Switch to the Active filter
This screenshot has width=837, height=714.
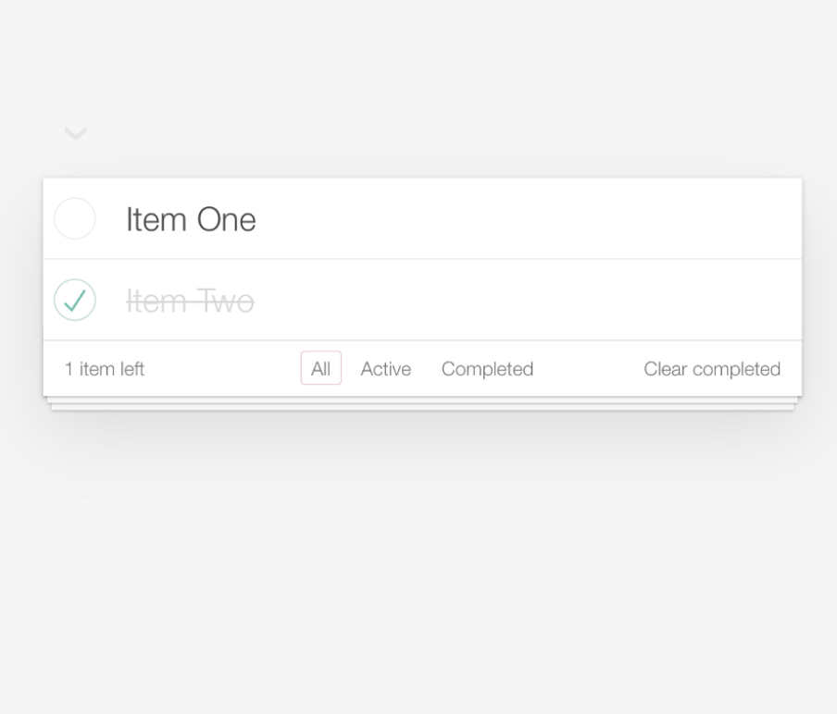coord(385,369)
